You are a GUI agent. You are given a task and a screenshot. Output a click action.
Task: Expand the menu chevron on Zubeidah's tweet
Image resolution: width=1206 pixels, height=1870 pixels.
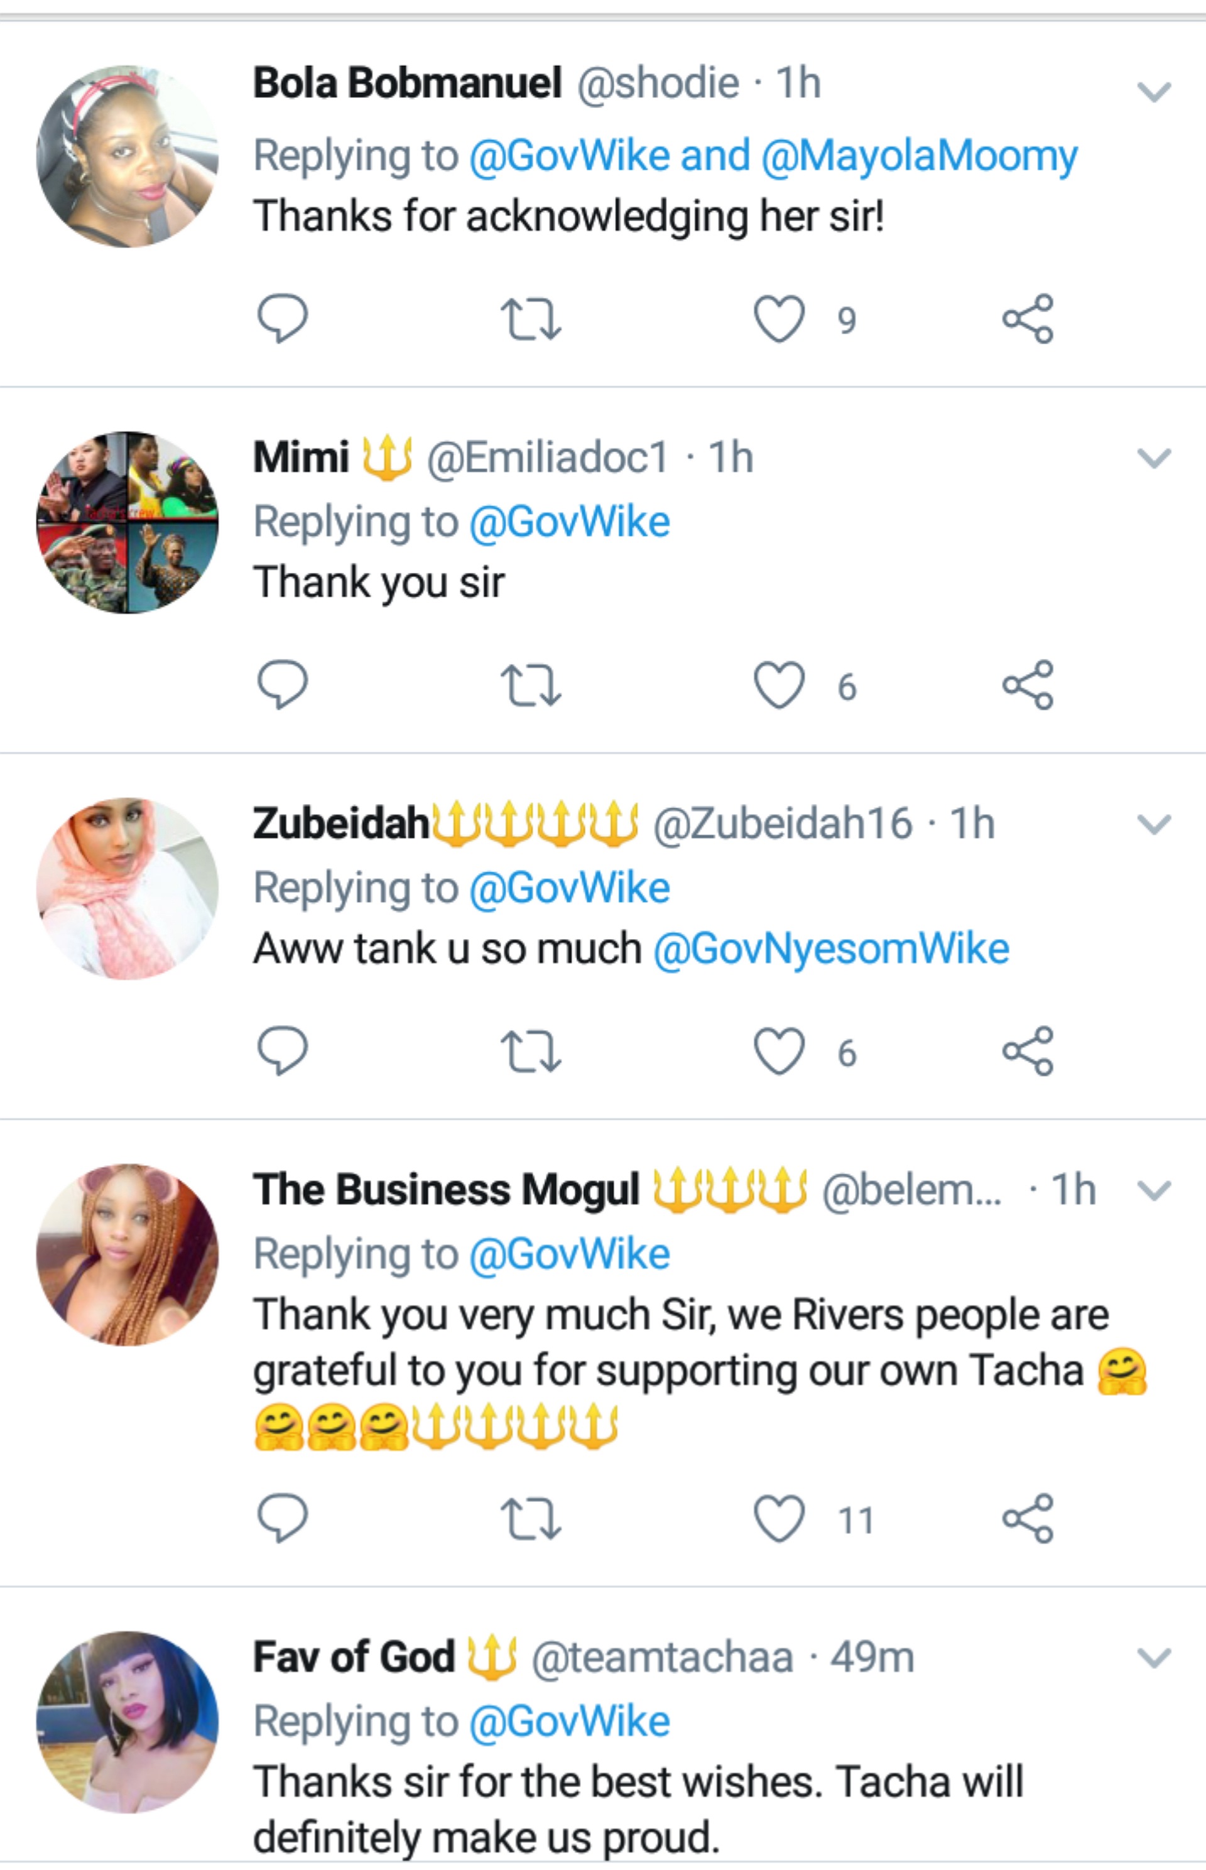[1153, 825]
